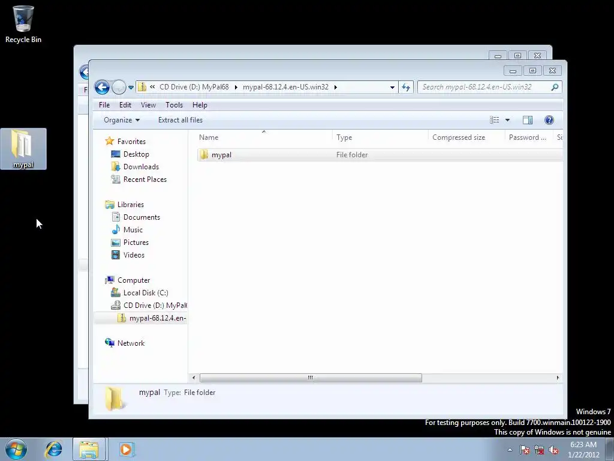
Task: Click the network tray icon
Action: [x=539, y=450]
